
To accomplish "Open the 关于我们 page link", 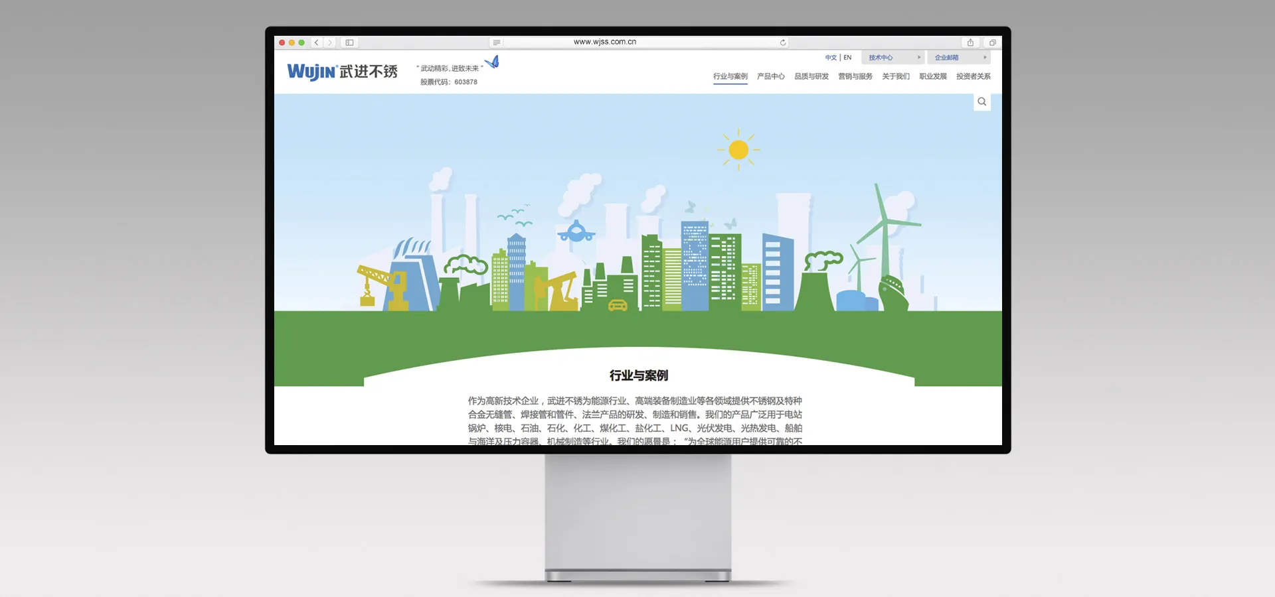I will 896,76.
